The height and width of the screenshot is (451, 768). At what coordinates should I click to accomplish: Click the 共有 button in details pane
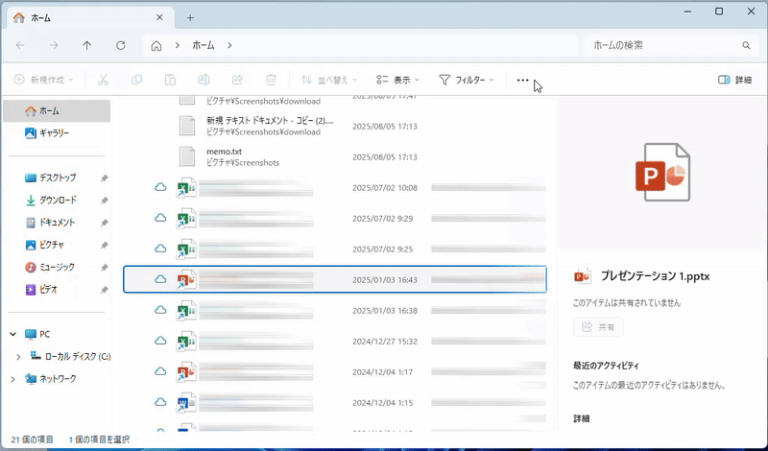[598, 327]
